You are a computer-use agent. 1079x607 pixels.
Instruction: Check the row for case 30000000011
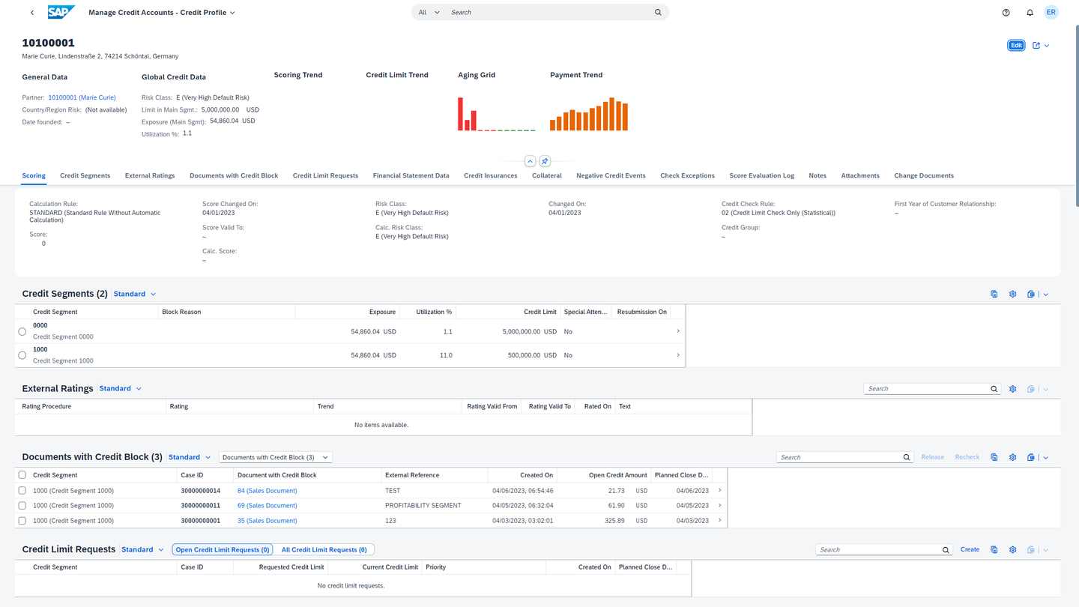coord(22,506)
